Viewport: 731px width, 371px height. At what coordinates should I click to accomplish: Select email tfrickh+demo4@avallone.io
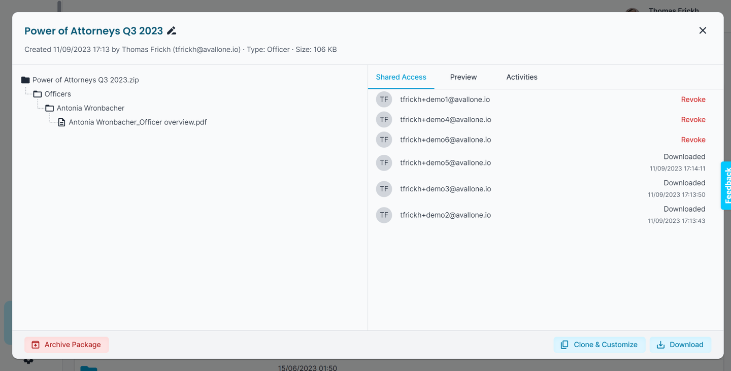click(445, 120)
